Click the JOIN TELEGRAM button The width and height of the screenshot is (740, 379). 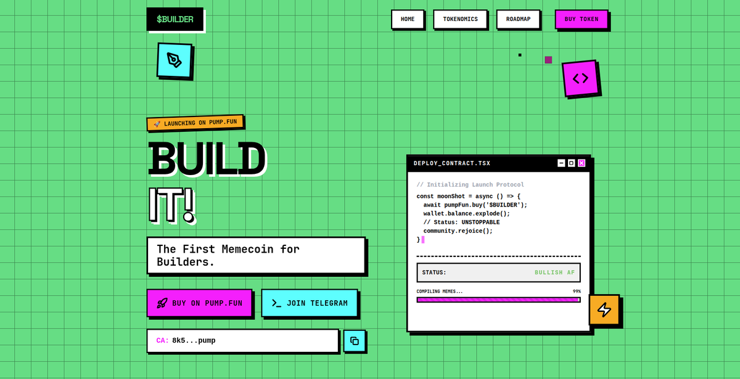(x=310, y=303)
